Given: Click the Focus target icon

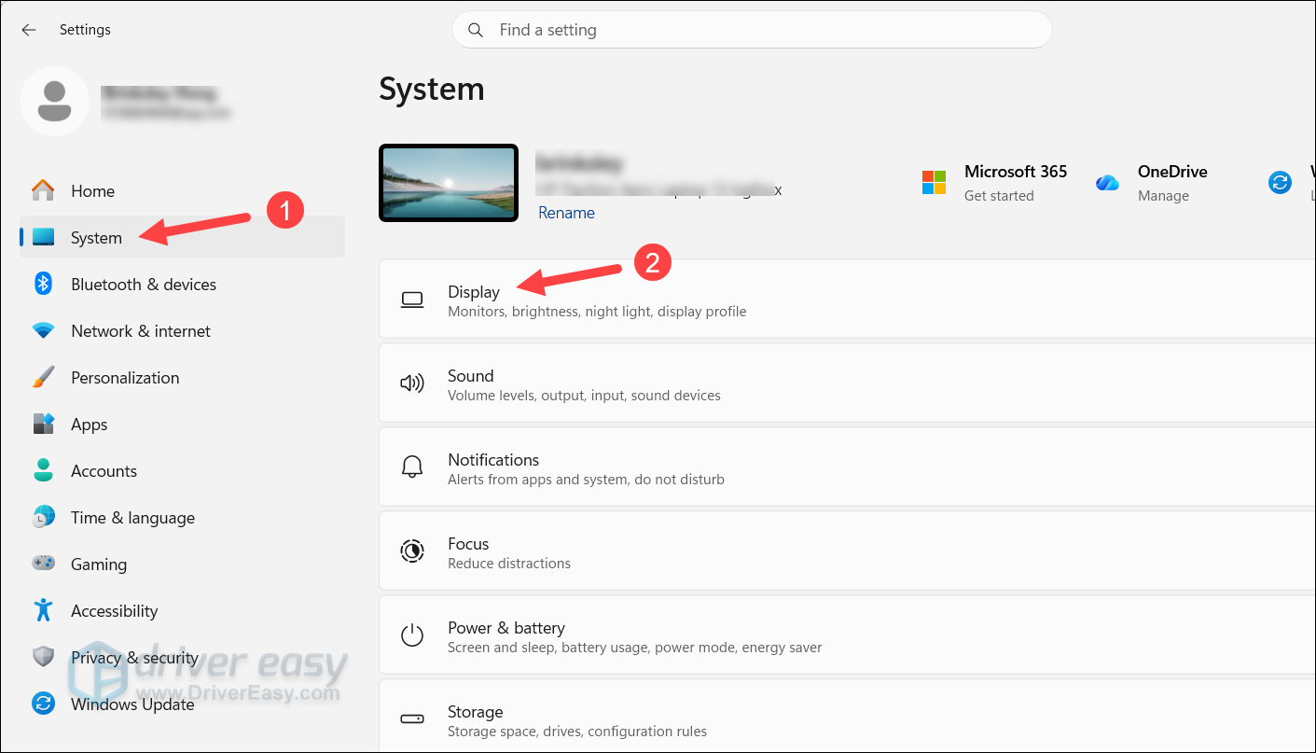Looking at the screenshot, I should (412, 551).
